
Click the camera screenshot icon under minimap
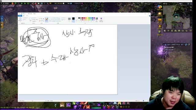[x=179, y=31]
